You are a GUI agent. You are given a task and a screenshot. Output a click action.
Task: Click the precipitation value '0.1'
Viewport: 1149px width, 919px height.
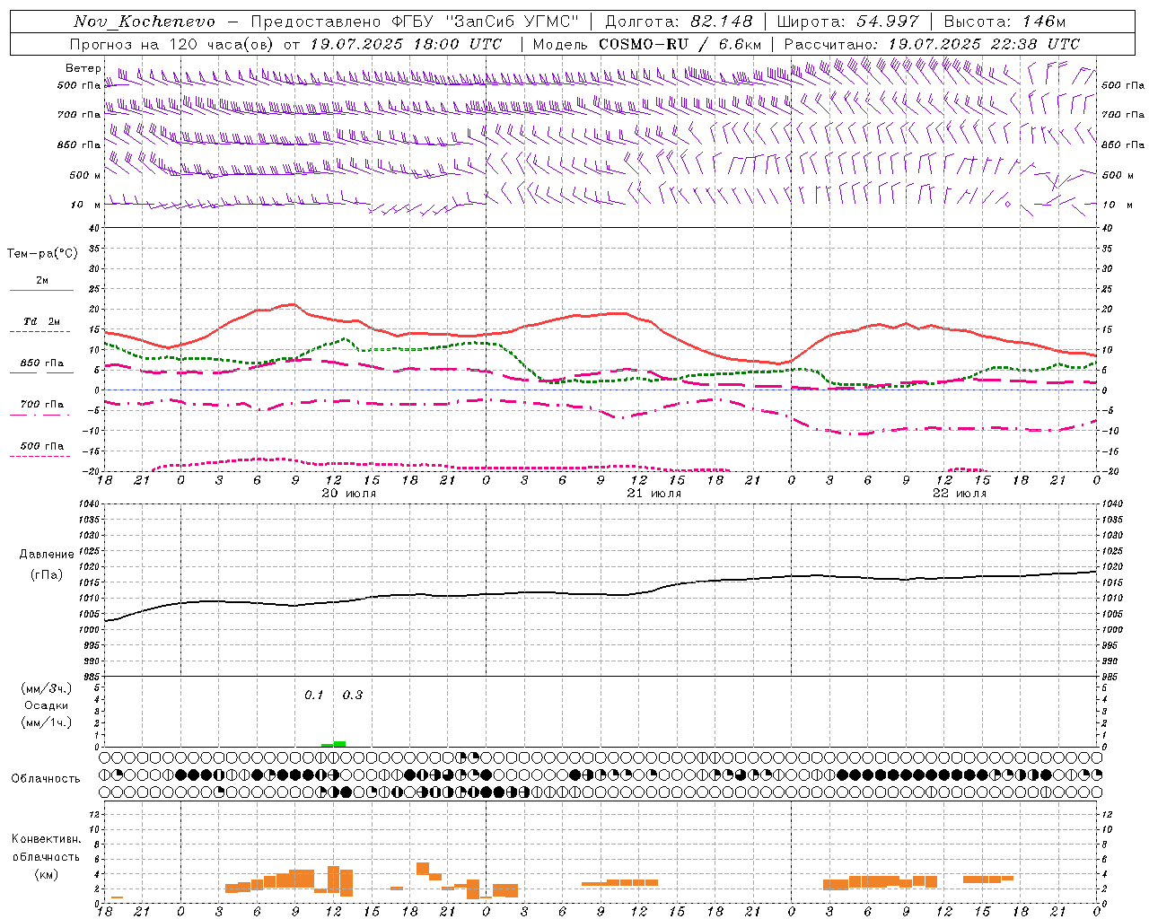point(314,696)
